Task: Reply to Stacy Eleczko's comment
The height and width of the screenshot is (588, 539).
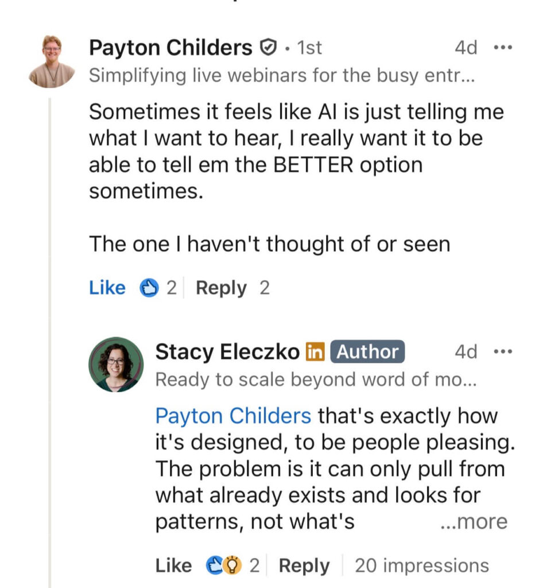Action: click(x=304, y=566)
